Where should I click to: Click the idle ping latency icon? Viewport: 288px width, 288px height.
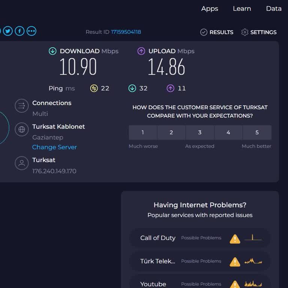[x=94, y=88]
